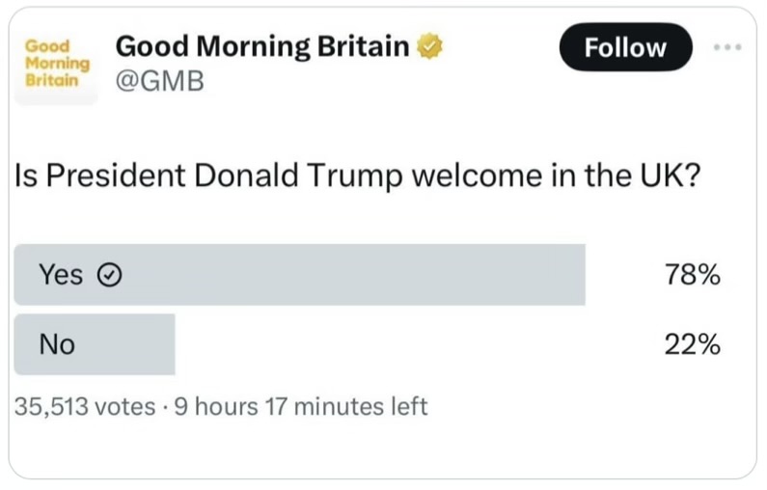
Task: Open the @GMB handle link
Action: 160,81
